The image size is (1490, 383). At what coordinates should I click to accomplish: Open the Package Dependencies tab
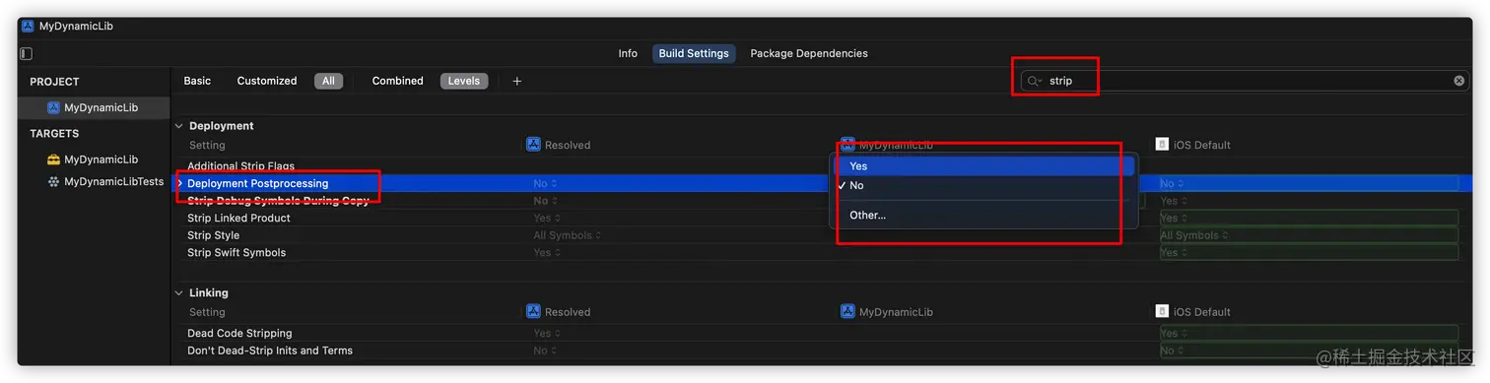[809, 53]
